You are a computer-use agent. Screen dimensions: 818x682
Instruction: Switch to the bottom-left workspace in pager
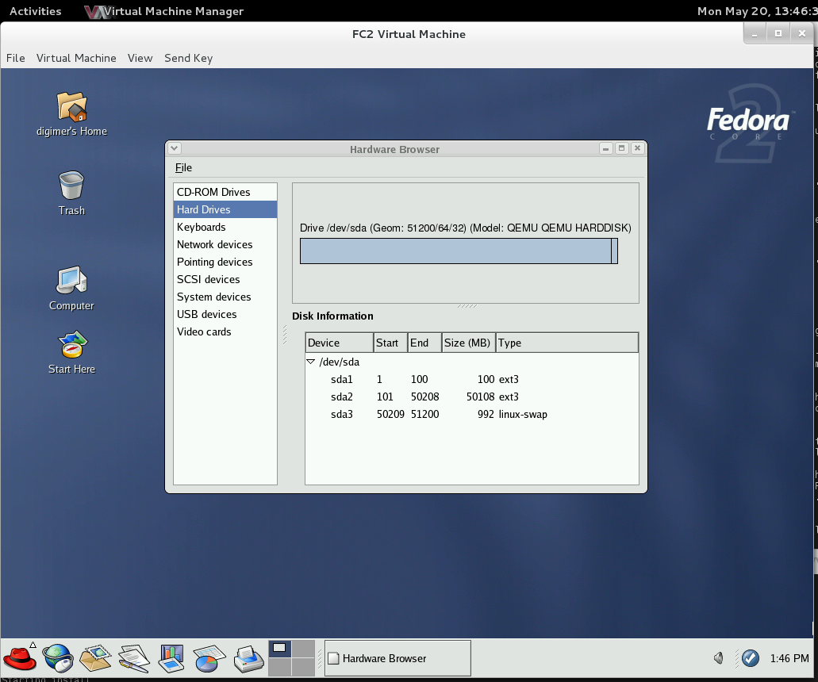click(279, 666)
